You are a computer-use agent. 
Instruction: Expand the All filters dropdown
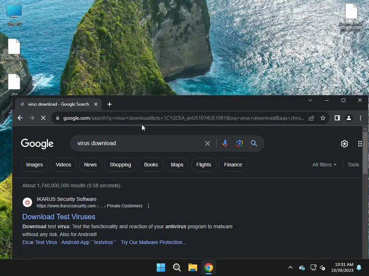tap(324, 165)
